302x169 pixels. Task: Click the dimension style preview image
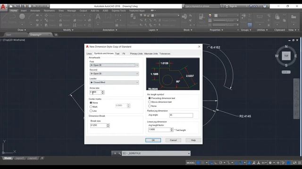click(173, 74)
